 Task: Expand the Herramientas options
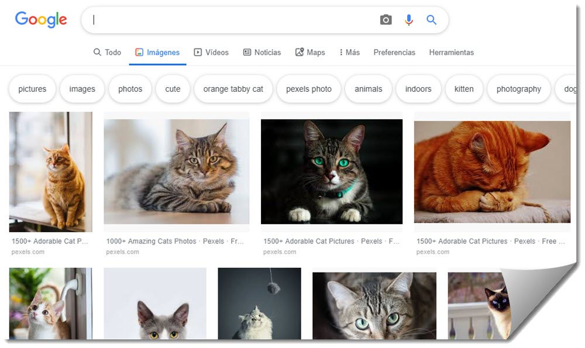pos(451,53)
